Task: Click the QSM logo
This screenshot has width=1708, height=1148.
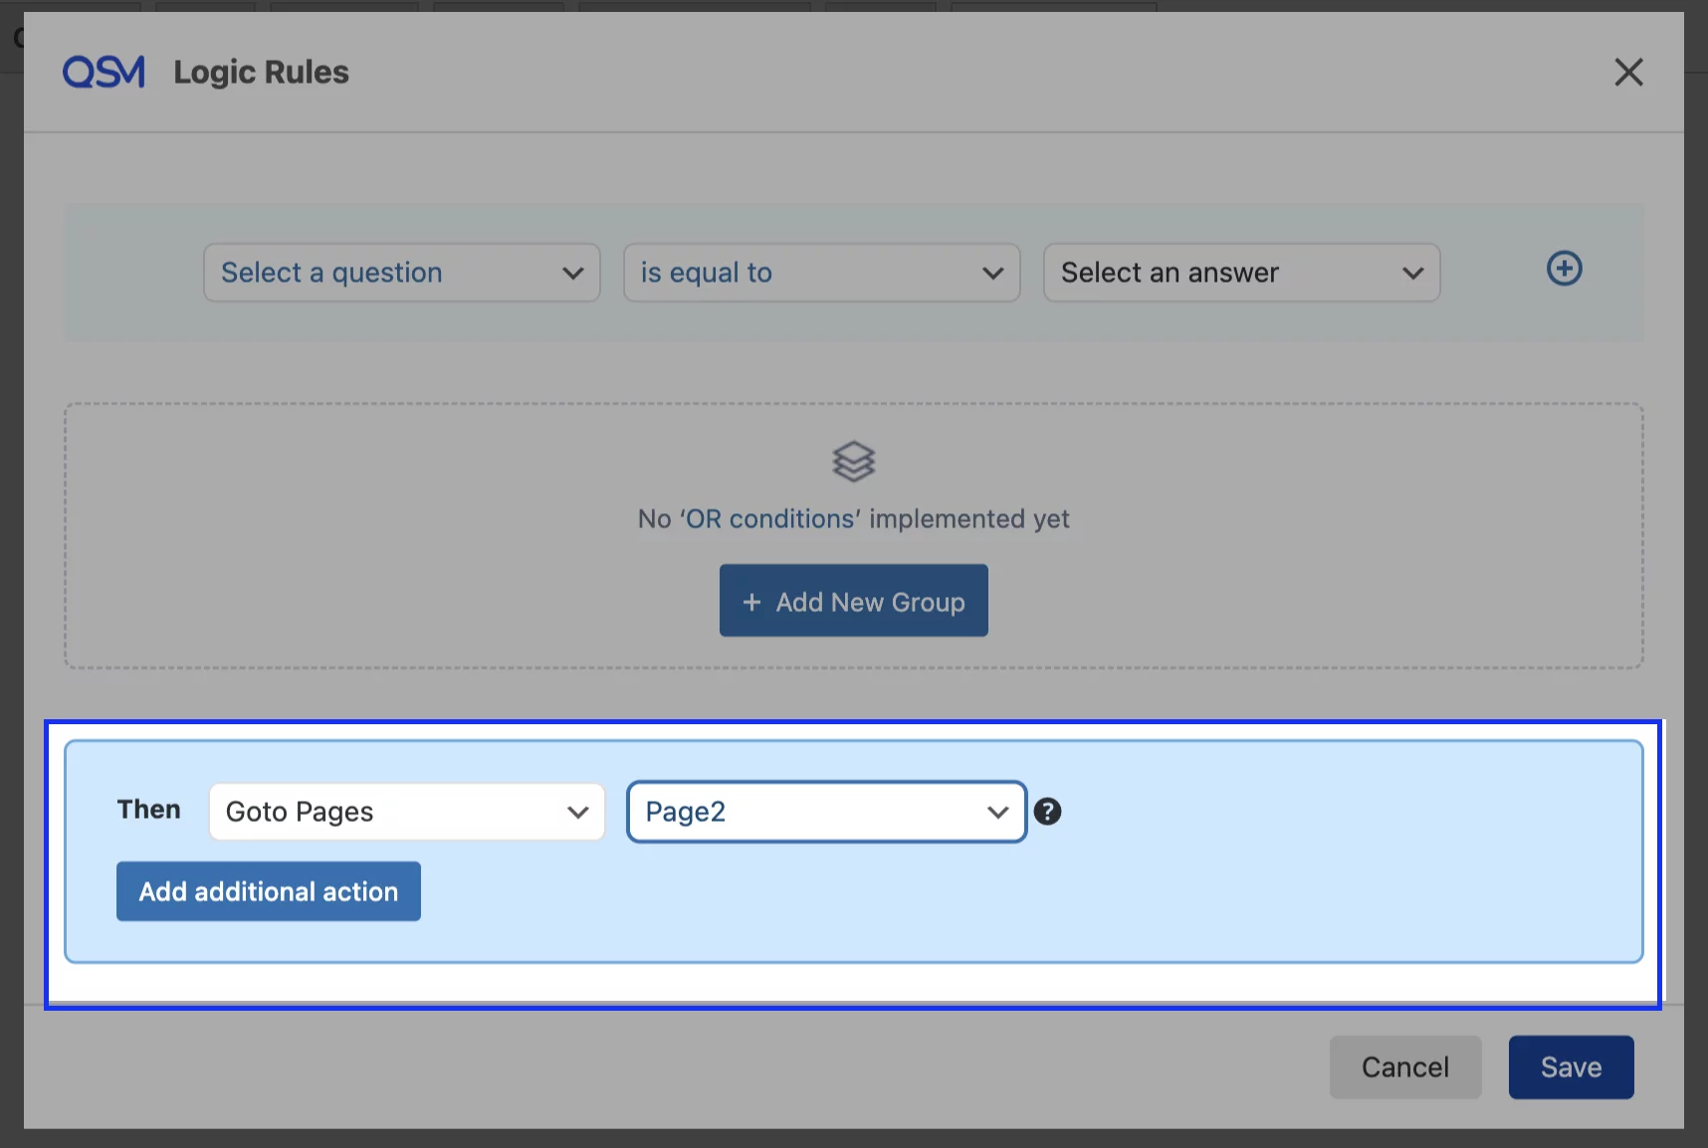Action: (104, 72)
